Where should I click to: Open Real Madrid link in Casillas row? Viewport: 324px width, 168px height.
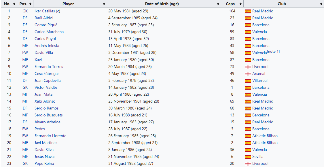[x=263, y=11]
